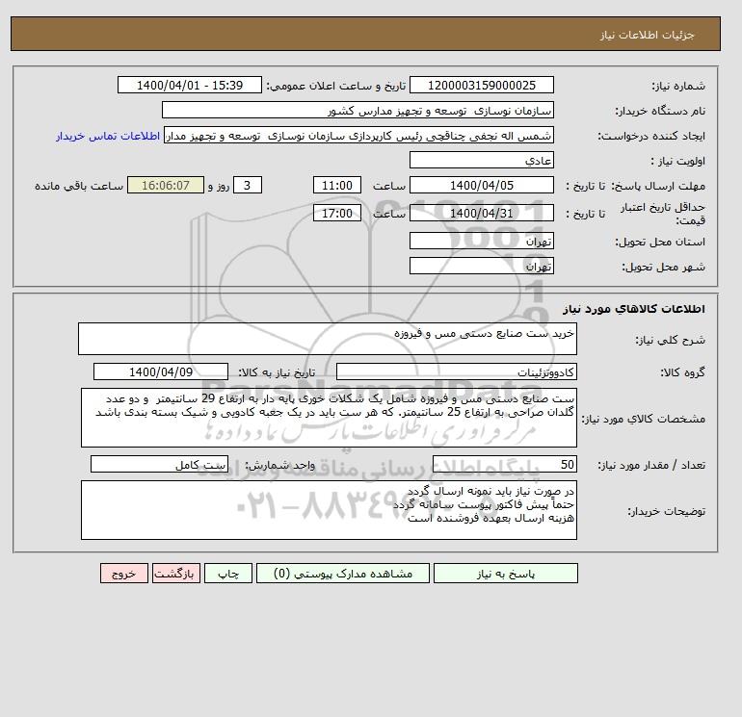Click the validity time field 17:00
This screenshot has height=717, width=742.
[337, 213]
